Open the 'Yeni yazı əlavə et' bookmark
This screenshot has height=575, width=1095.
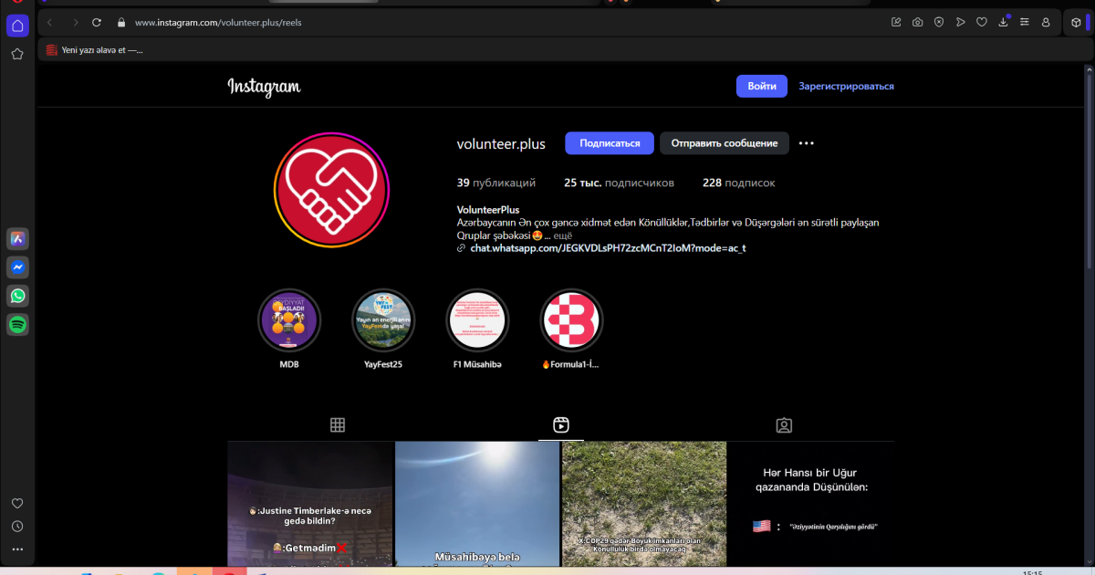coord(95,50)
